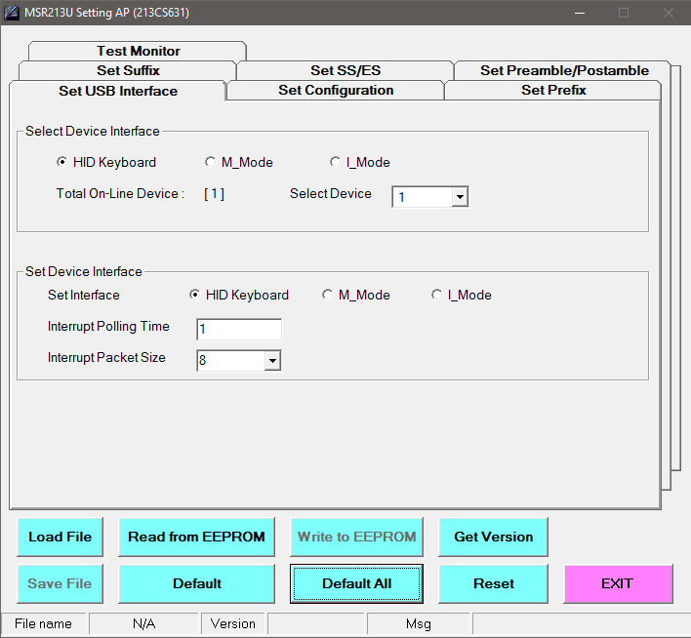Open the Set Prefix tab
Image resolution: width=691 pixels, height=638 pixels.
click(553, 90)
